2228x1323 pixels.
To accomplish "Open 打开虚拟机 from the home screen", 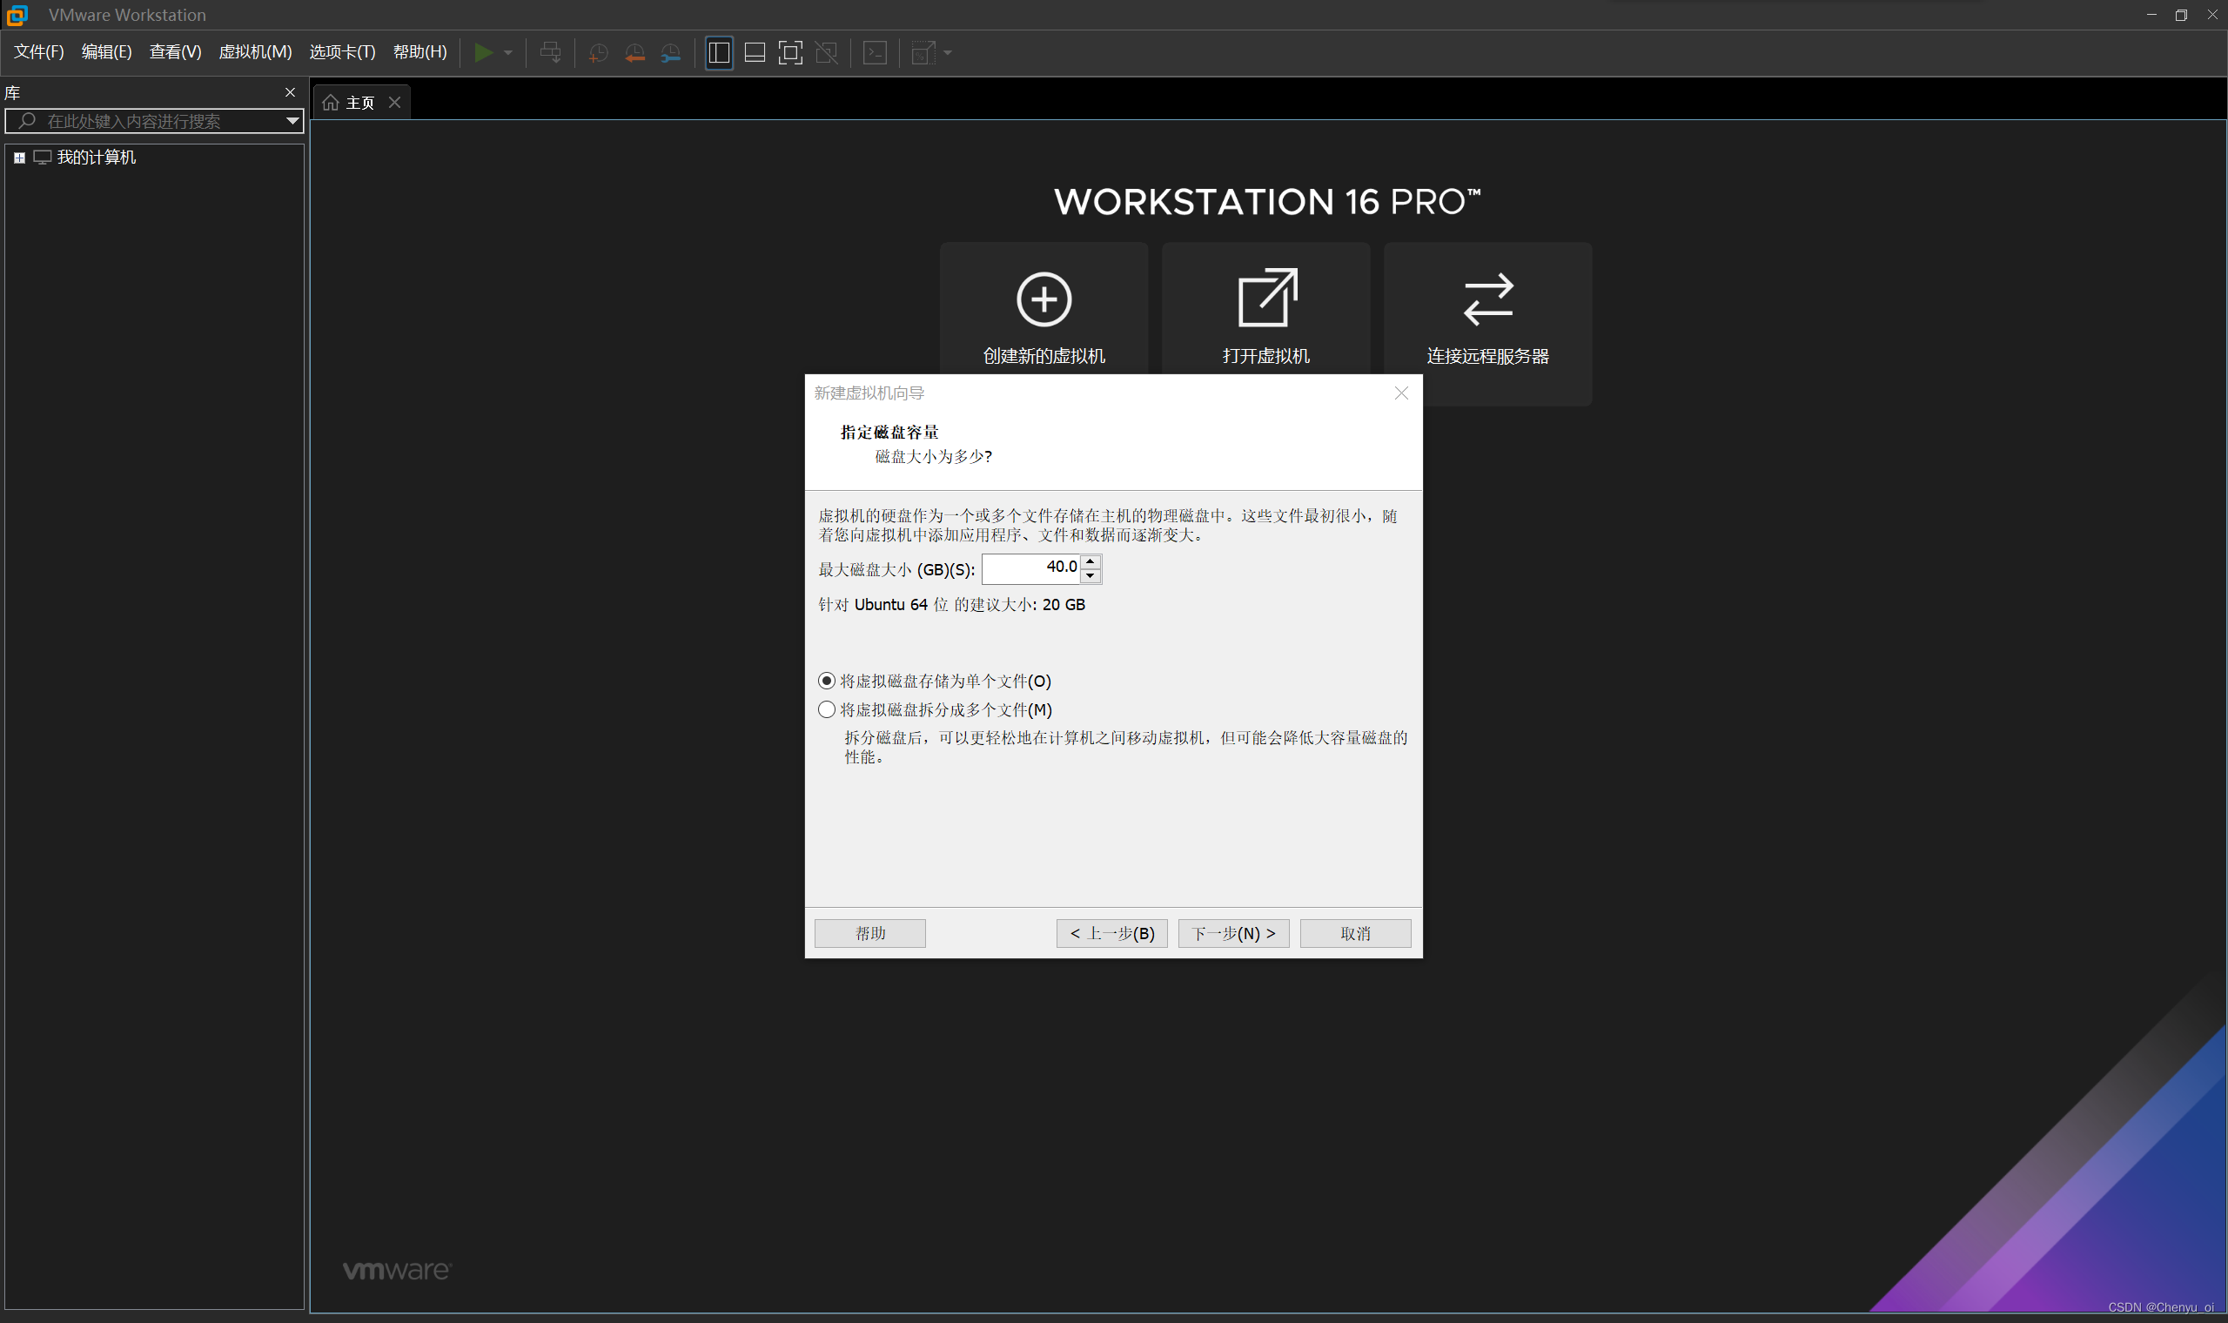I will click(x=1265, y=307).
